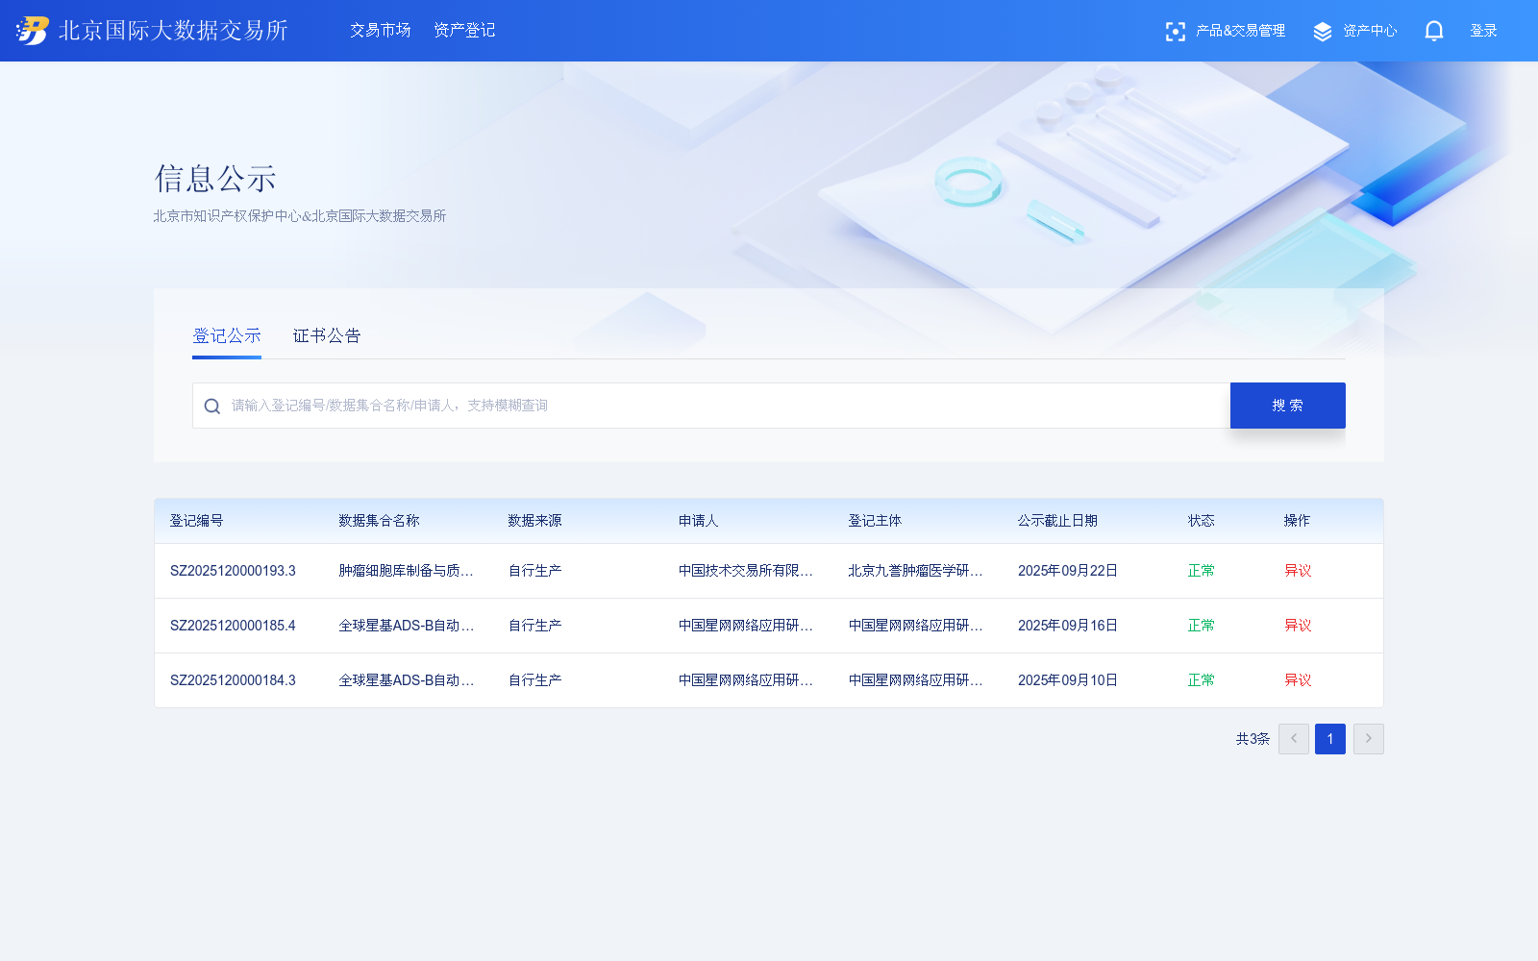Open 产品&交易管理 text link

pos(1240,31)
